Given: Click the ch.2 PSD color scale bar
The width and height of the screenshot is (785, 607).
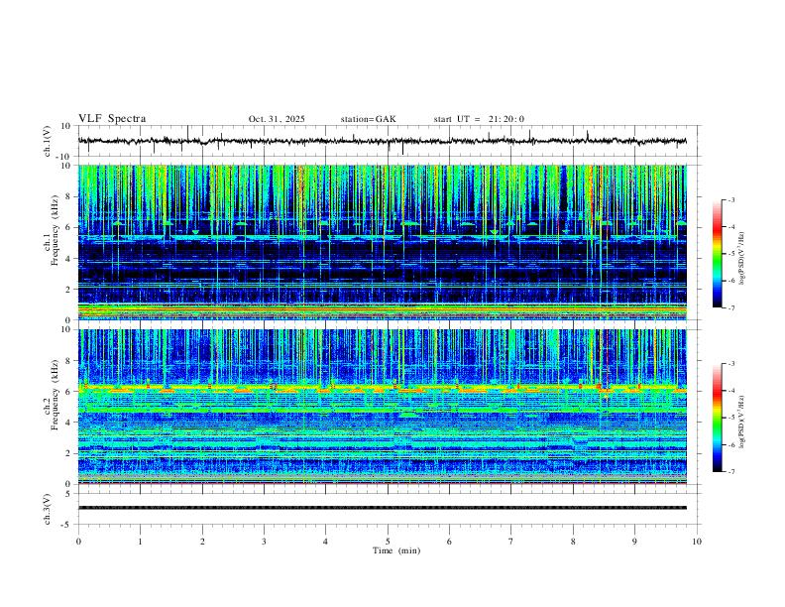Looking at the screenshot, I should [717, 418].
